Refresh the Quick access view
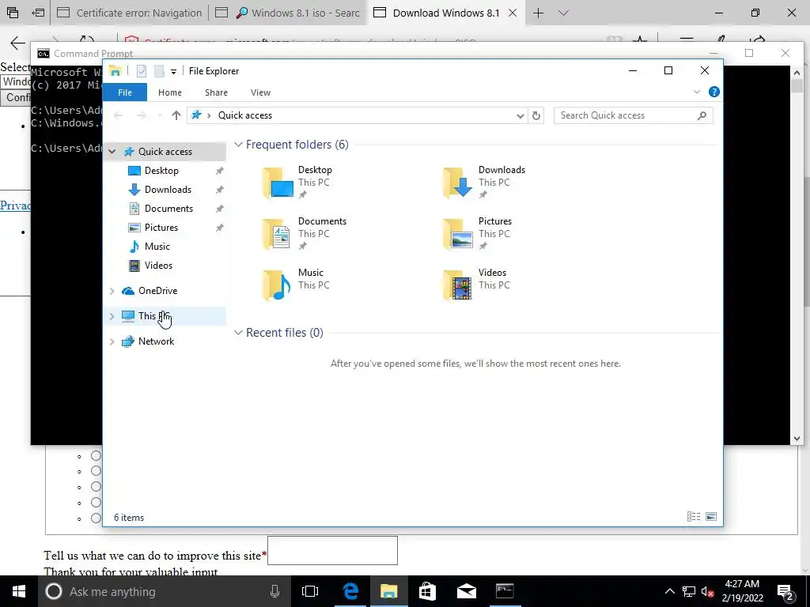810x607 pixels. coord(536,115)
